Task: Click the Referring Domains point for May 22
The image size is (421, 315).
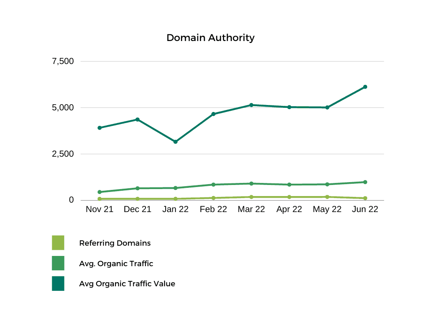Action: (327, 197)
